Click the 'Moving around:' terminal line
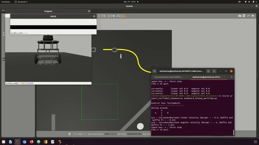This screenshot has height=145, width=259. [160, 108]
